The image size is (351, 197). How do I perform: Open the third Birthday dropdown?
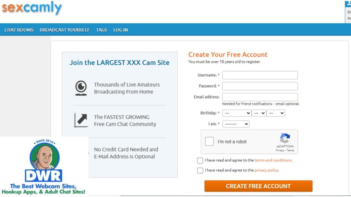coord(276,113)
